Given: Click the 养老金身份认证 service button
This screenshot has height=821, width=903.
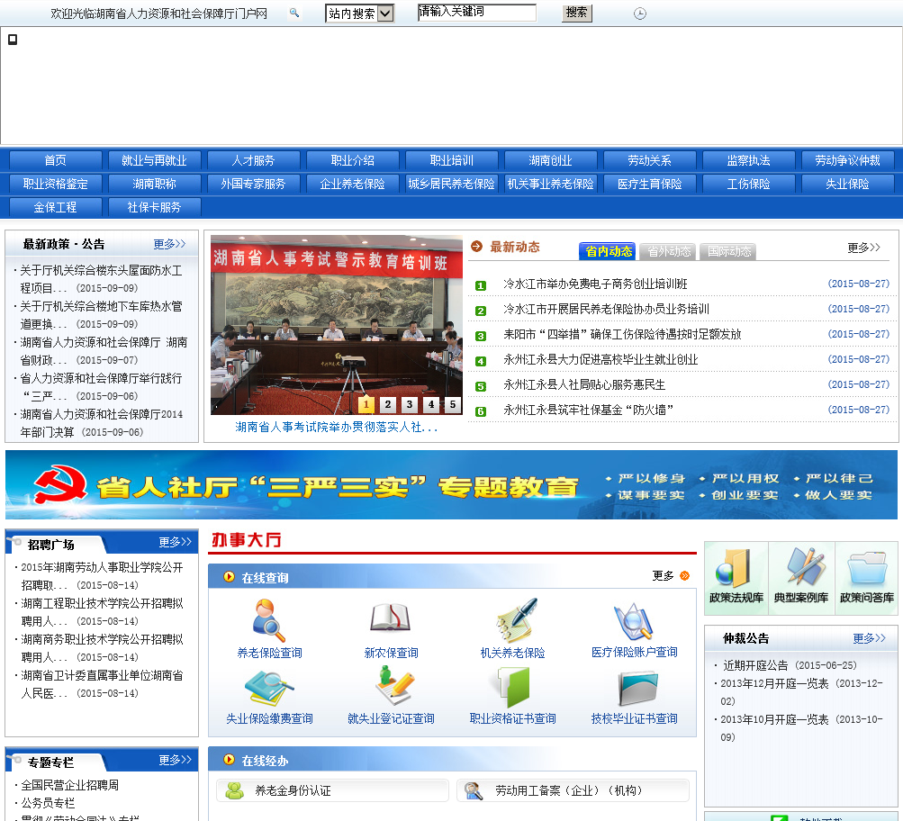Looking at the screenshot, I should [x=333, y=790].
